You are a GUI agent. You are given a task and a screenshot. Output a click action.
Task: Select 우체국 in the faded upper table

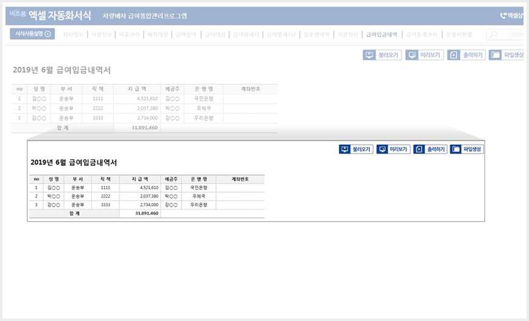(x=204, y=108)
